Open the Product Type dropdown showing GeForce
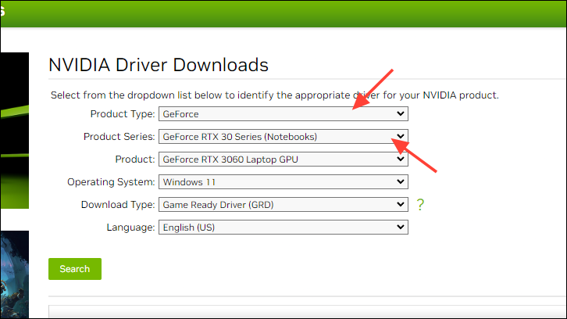 click(283, 114)
